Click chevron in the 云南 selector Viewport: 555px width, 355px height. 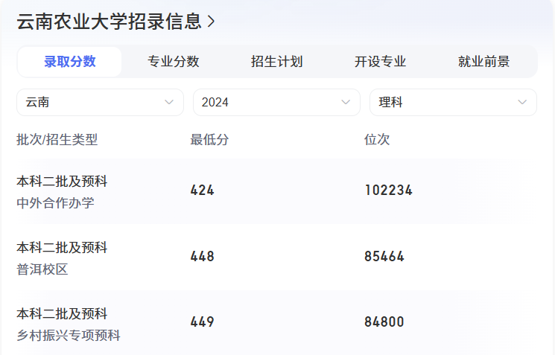(169, 102)
